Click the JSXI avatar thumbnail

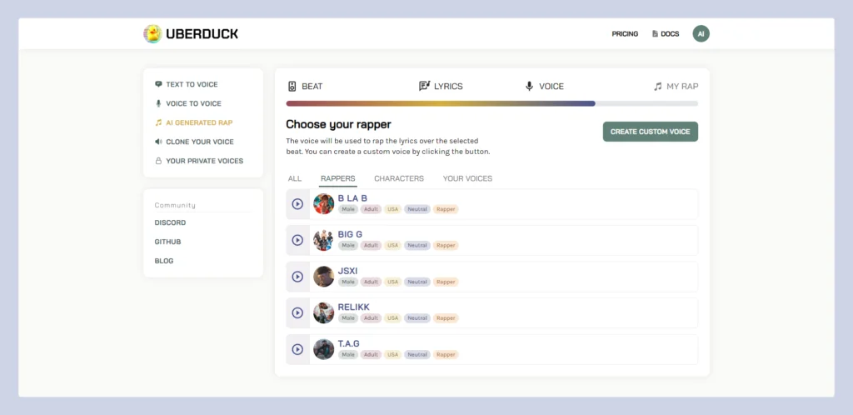click(324, 277)
